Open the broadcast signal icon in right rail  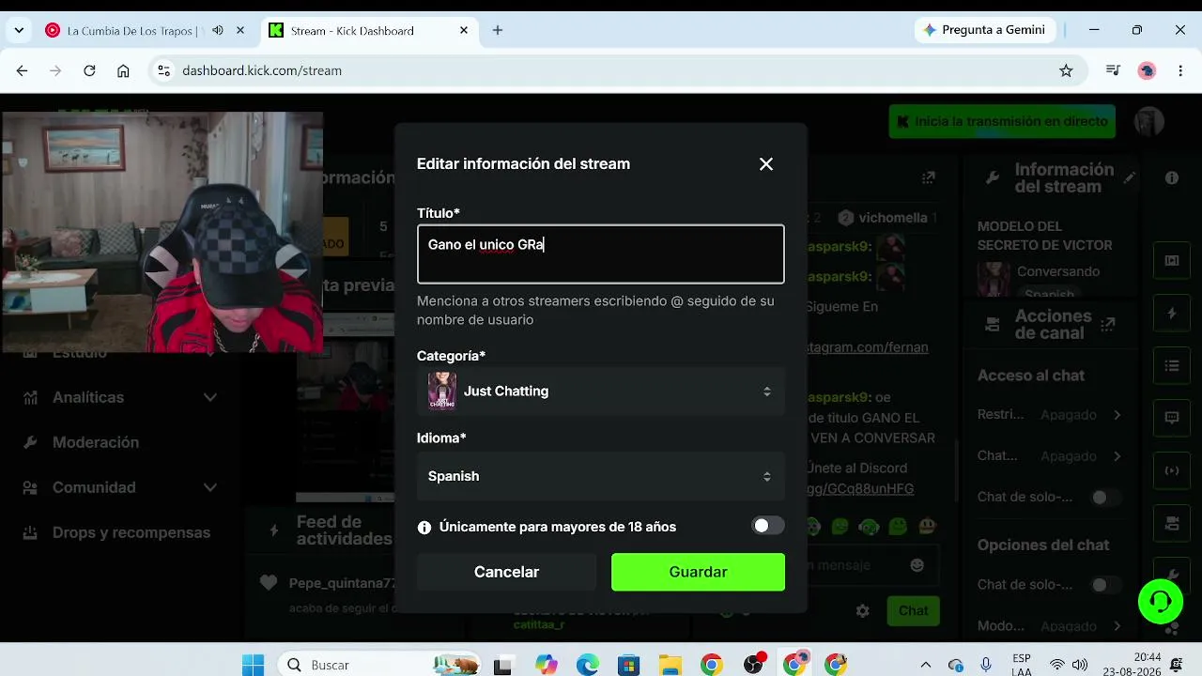[1172, 470]
